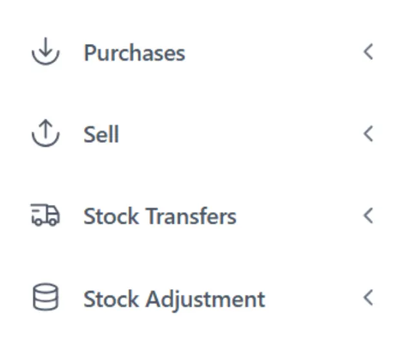Click the word "Stock" in Stock Transfers
The height and width of the screenshot is (344, 407).
(112, 216)
